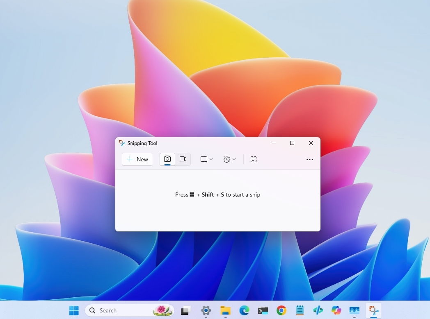Open File Explorer from the taskbar
430x319 pixels.
point(225,310)
